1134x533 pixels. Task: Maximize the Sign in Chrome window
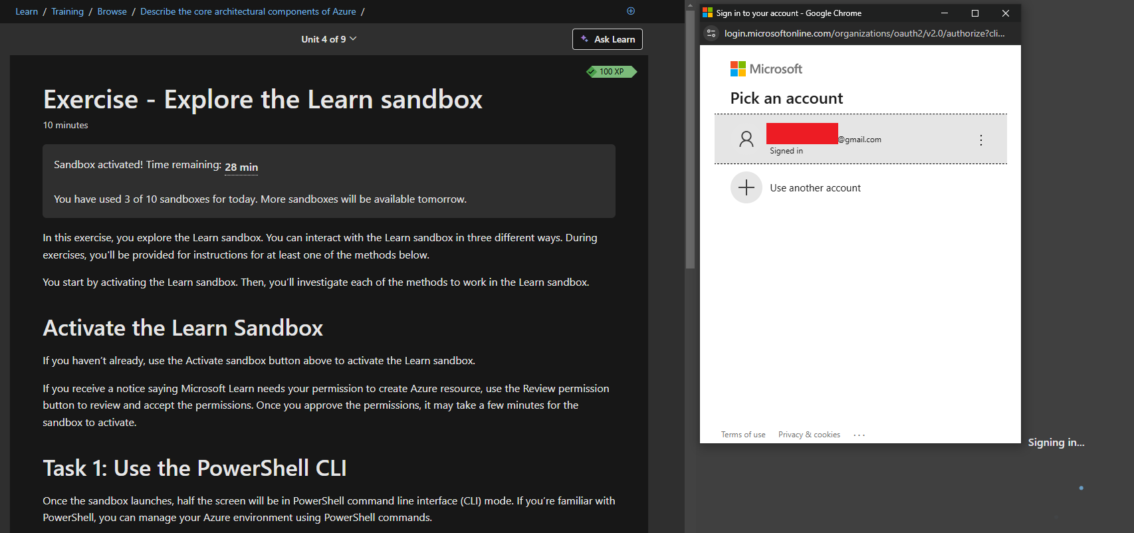pos(975,13)
